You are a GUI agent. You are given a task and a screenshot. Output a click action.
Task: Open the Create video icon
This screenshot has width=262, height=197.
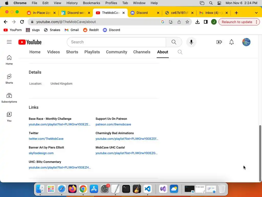pyautogui.click(x=219, y=42)
